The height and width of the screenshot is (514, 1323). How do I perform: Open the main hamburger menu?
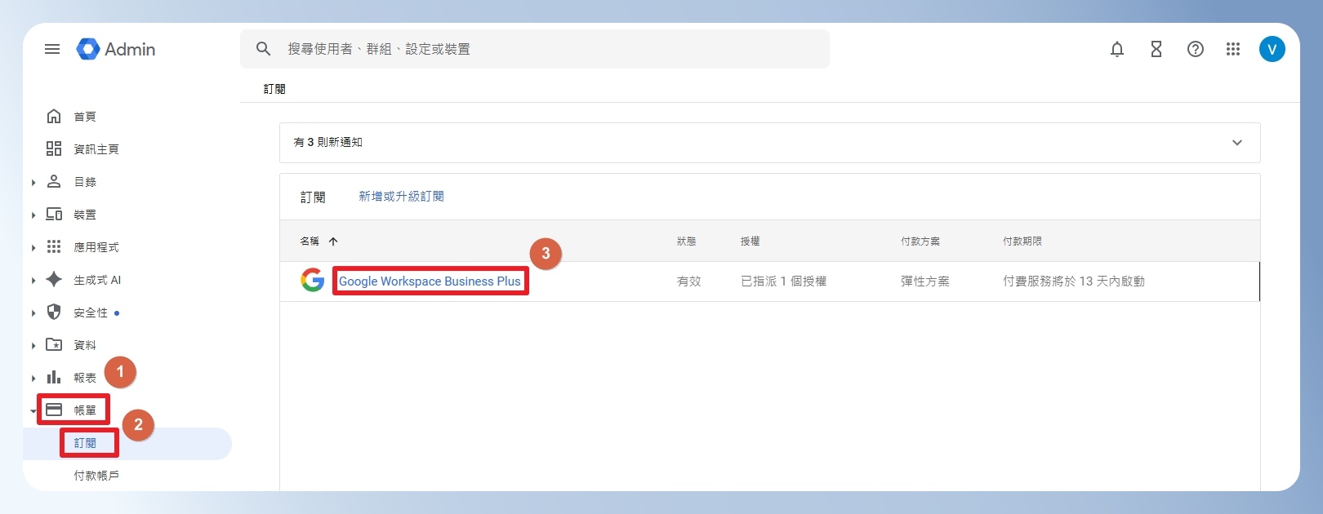[52, 49]
